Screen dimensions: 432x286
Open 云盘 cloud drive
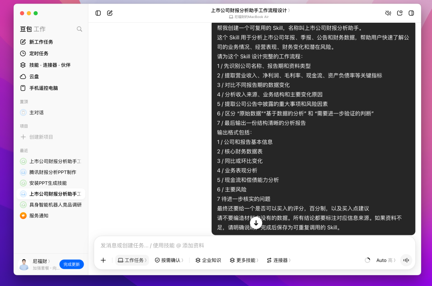(x=51, y=76)
